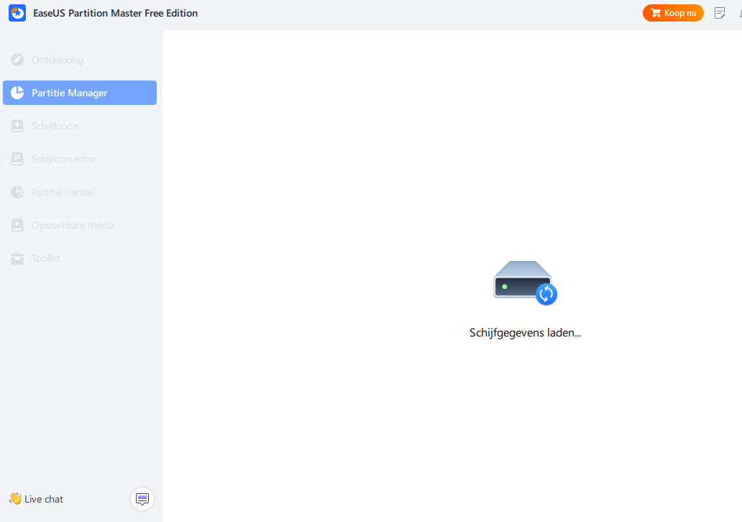Viewport: 742px width, 522px height.
Task: Go to the Opstartbare media label
Action: pyautogui.click(x=73, y=225)
